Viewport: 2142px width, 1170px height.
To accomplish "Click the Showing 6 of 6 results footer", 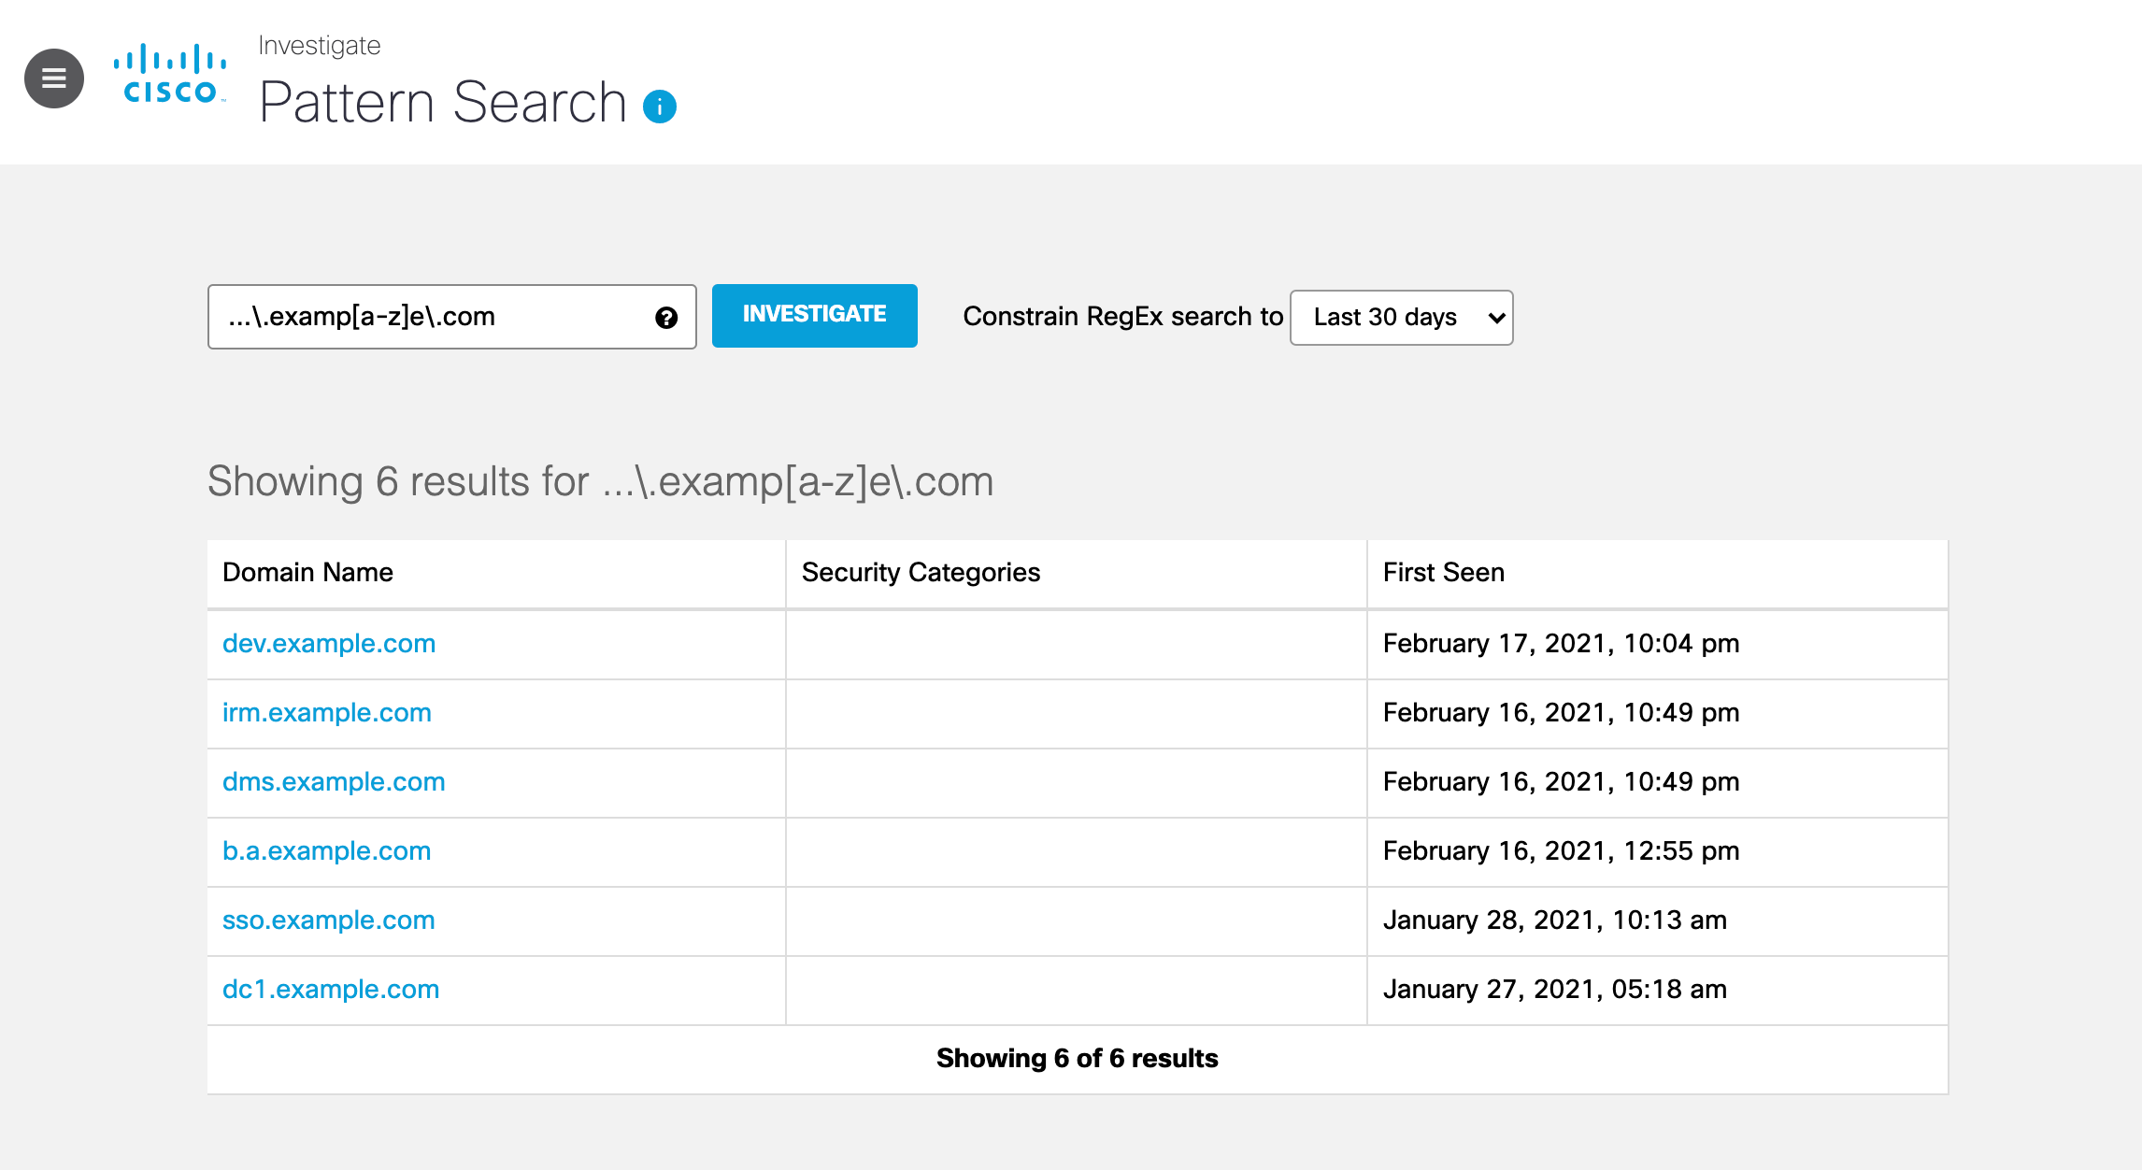I will (1077, 1059).
